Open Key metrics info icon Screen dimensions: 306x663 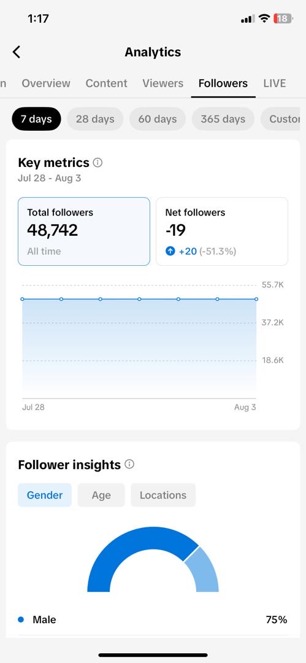pyautogui.click(x=98, y=163)
